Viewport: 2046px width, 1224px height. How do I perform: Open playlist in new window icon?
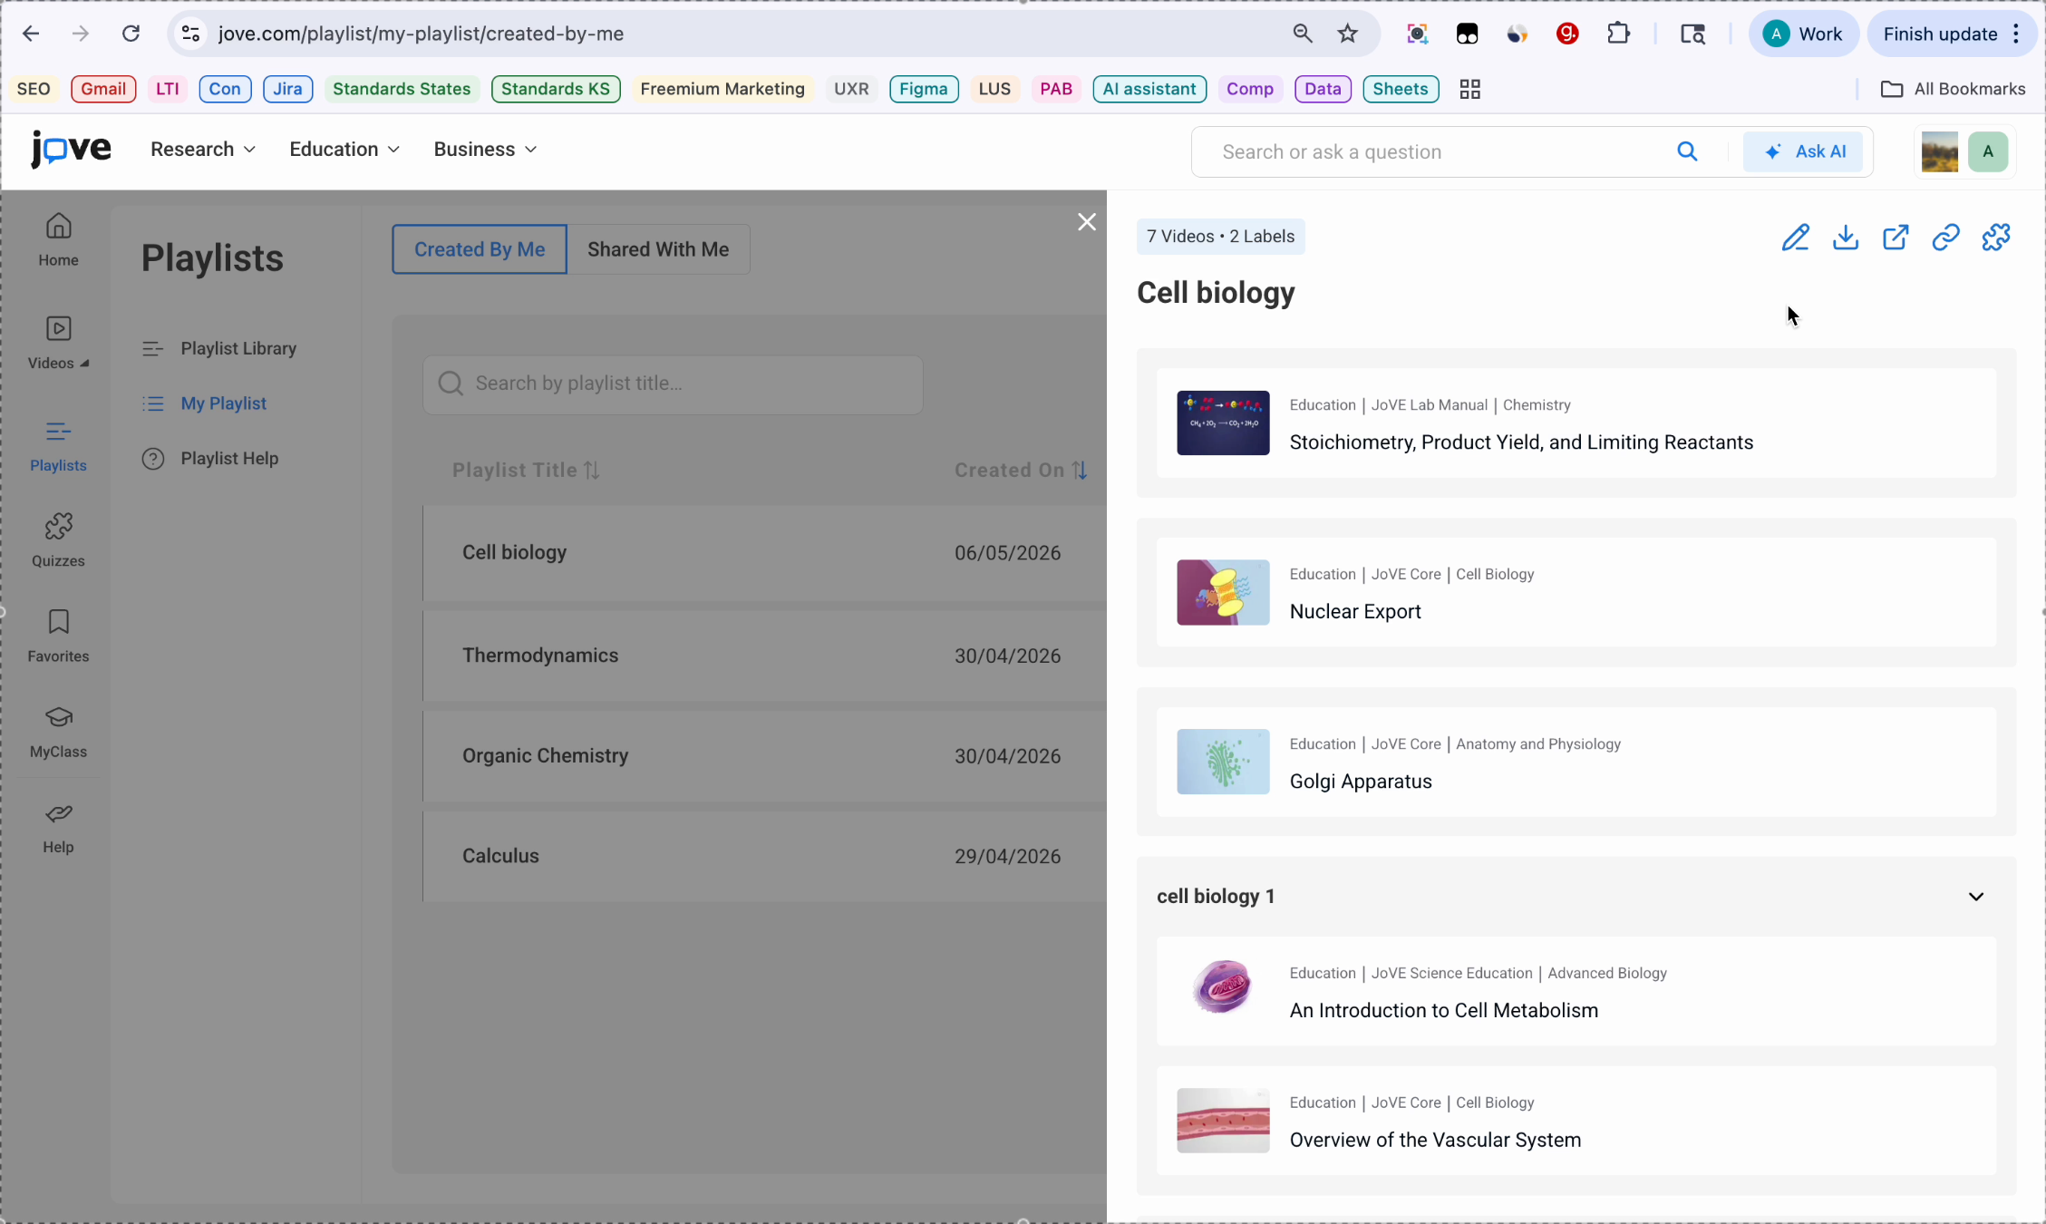pos(1896,238)
